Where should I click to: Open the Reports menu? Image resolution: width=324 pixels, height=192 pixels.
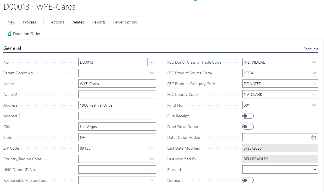point(99,22)
